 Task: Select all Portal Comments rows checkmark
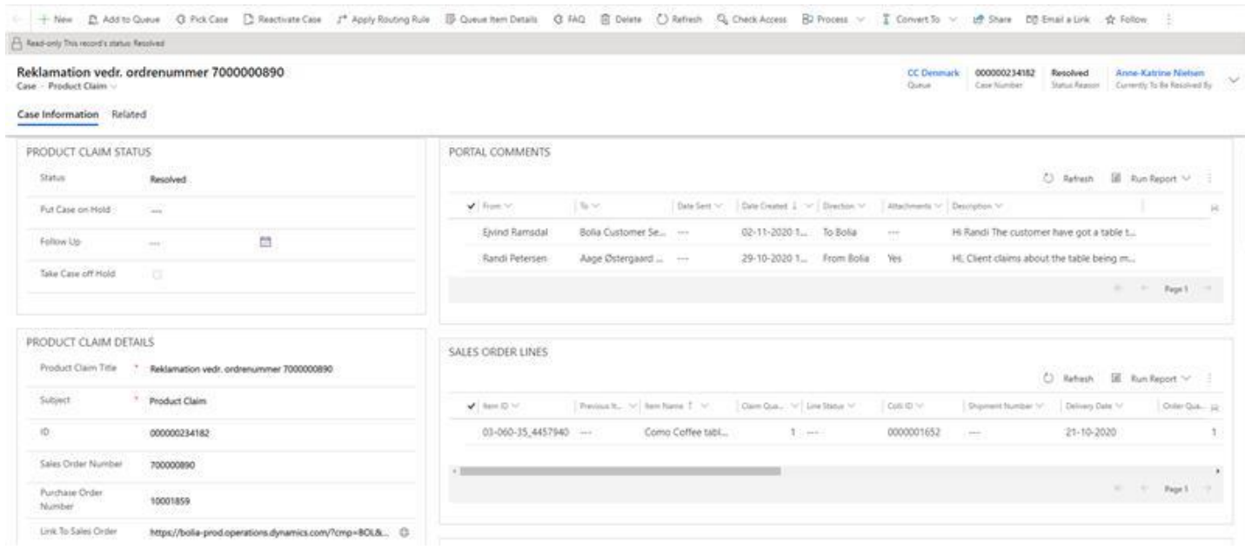472,205
